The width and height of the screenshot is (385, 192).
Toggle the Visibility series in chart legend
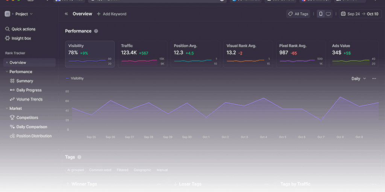74,78
